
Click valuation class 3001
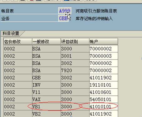[x=75, y=56]
